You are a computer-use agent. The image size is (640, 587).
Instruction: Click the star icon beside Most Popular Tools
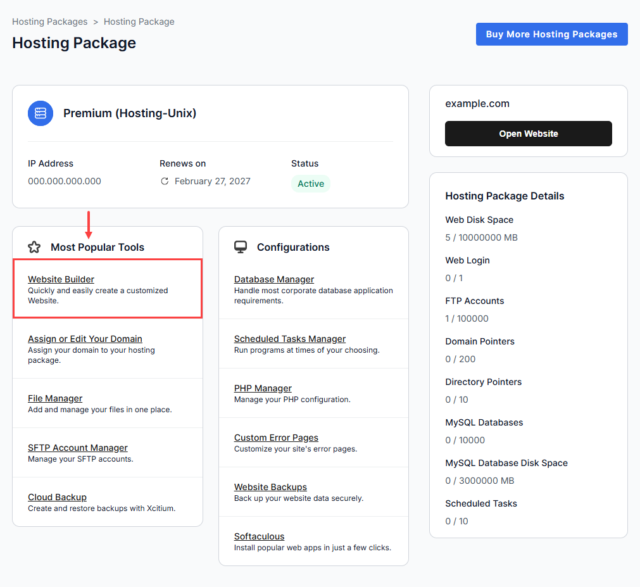pos(34,247)
